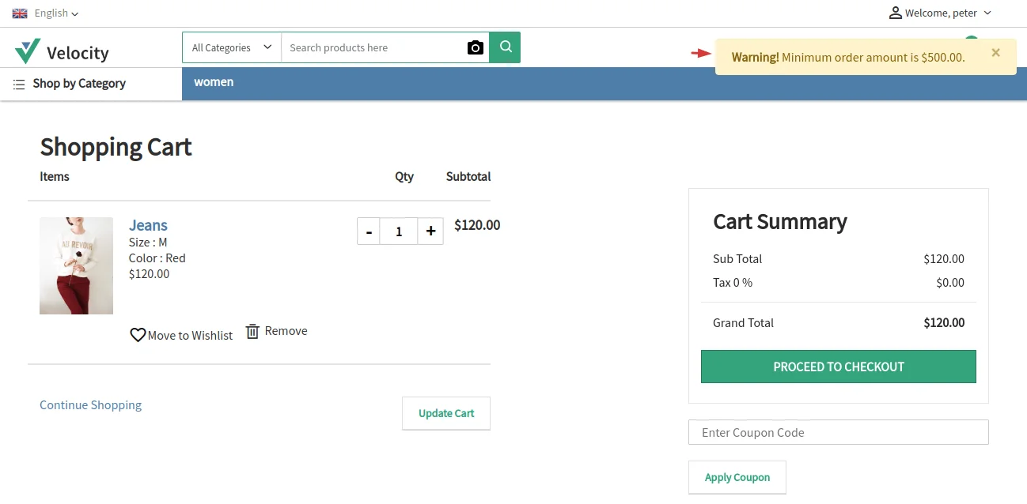Viewport: 1027px width, 504px height.
Task: Click the heart Move to Wishlist icon
Action: pyautogui.click(x=138, y=335)
